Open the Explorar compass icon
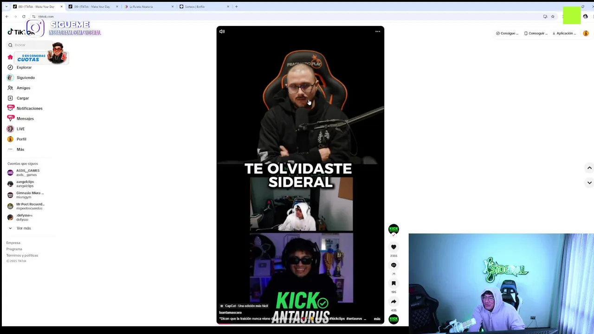 [10, 67]
